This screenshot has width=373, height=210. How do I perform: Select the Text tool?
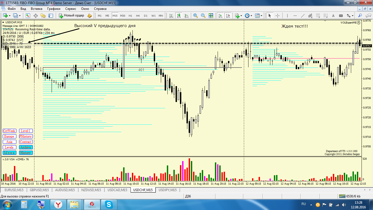pyautogui.click(x=333, y=16)
